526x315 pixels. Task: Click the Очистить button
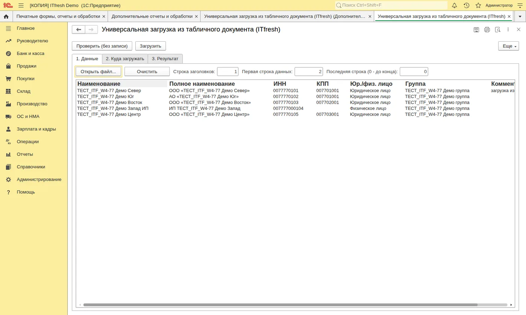(147, 72)
